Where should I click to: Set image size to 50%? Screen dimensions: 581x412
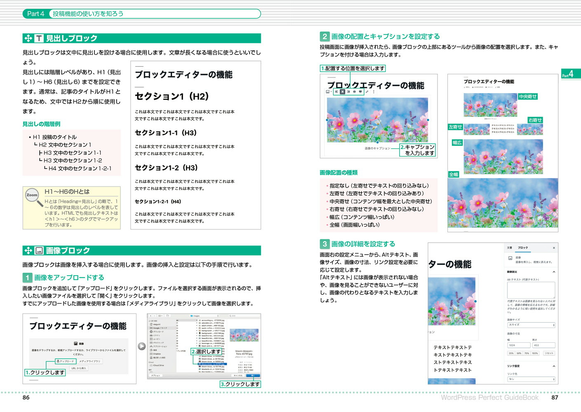(519, 353)
